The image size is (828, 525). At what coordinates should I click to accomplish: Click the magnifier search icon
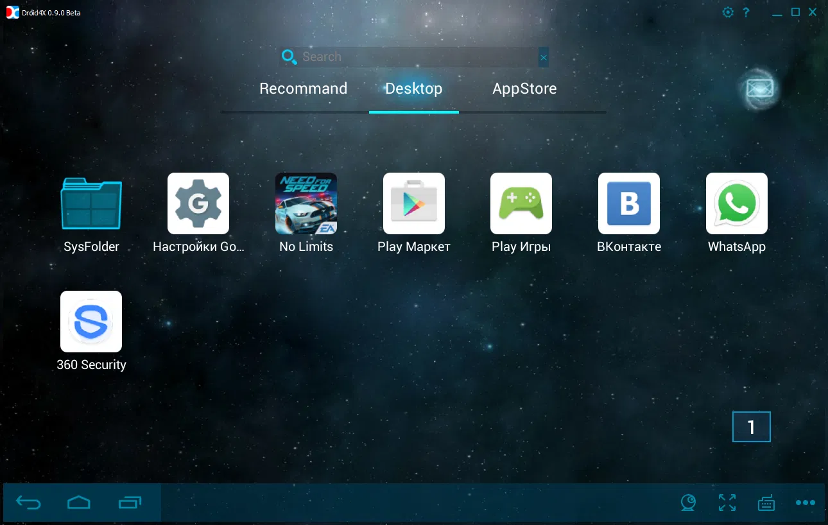289,56
